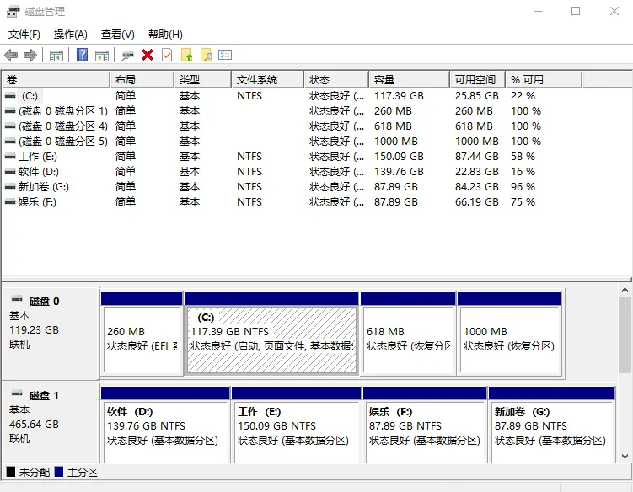Click the black 未分配 legend swatch
The height and width of the screenshot is (492, 633).
(11, 472)
